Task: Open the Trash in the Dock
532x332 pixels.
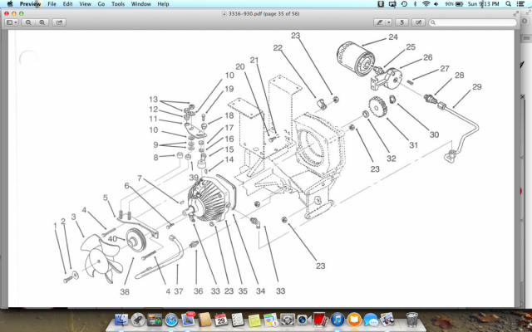Action: [x=411, y=320]
